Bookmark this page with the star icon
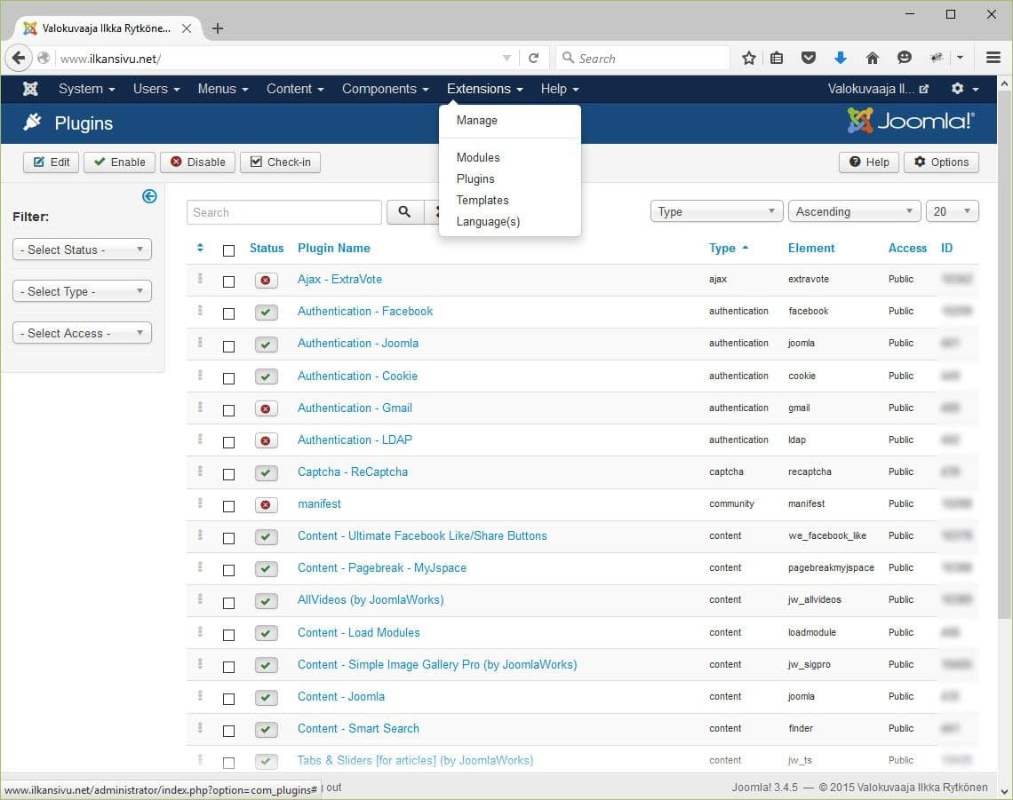The image size is (1013, 800). [x=749, y=58]
